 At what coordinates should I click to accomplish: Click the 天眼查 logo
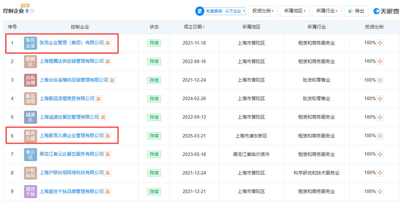point(386,11)
